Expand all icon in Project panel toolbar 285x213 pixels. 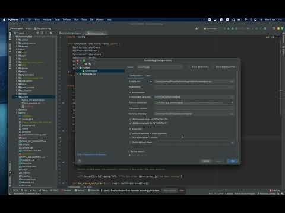[42, 33]
